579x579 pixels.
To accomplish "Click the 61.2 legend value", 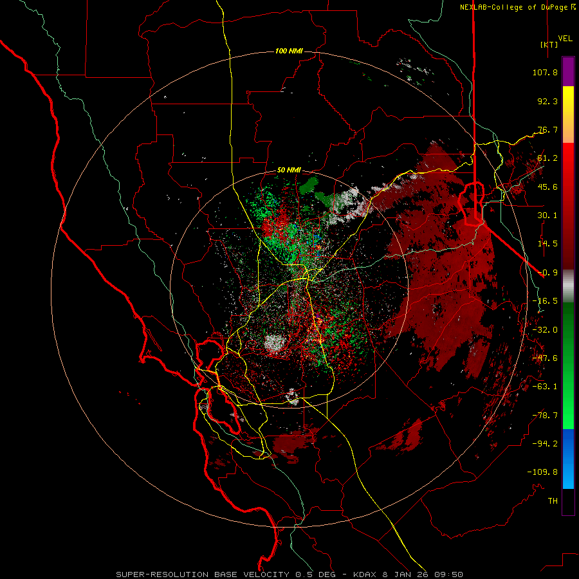I will [547, 158].
